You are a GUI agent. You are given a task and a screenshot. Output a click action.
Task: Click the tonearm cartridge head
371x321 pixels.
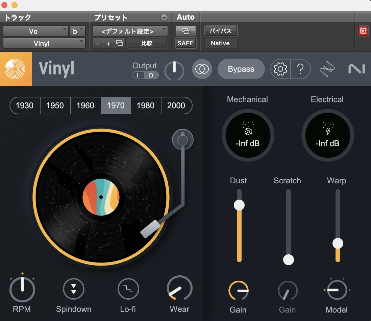click(x=150, y=229)
